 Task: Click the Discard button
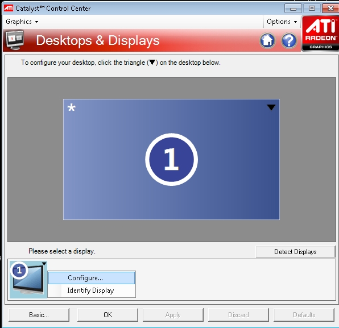coord(238,315)
